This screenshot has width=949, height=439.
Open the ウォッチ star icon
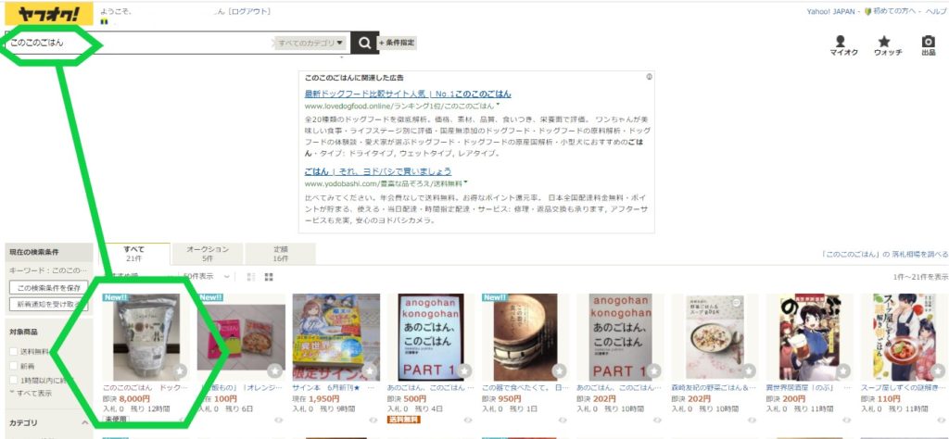point(887,45)
